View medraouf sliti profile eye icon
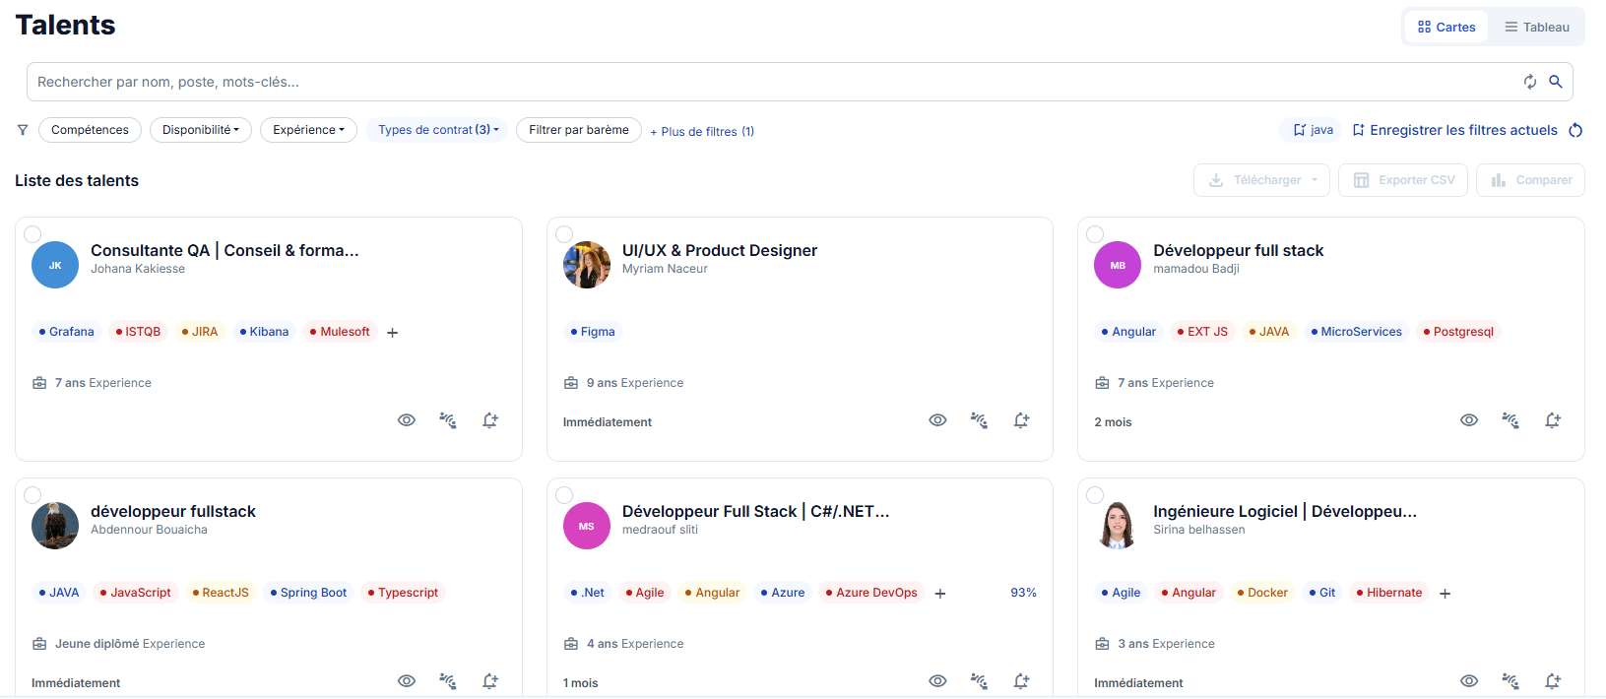This screenshot has height=699, width=1606. pyautogui.click(x=938, y=681)
